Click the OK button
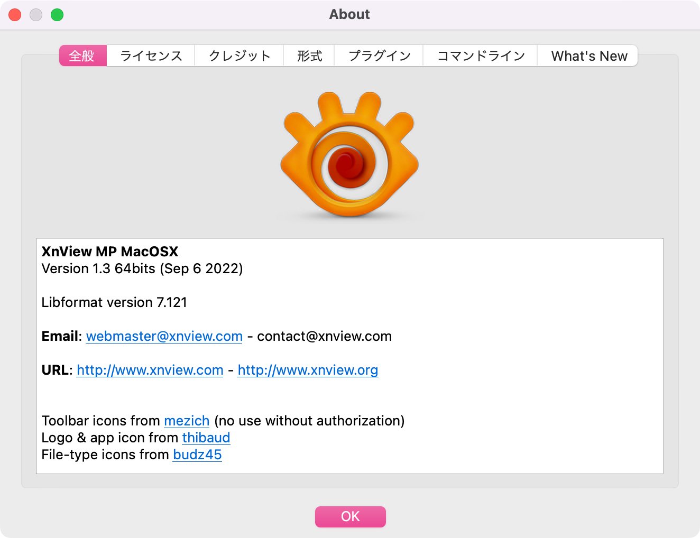This screenshot has width=700, height=538. tap(350, 516)
